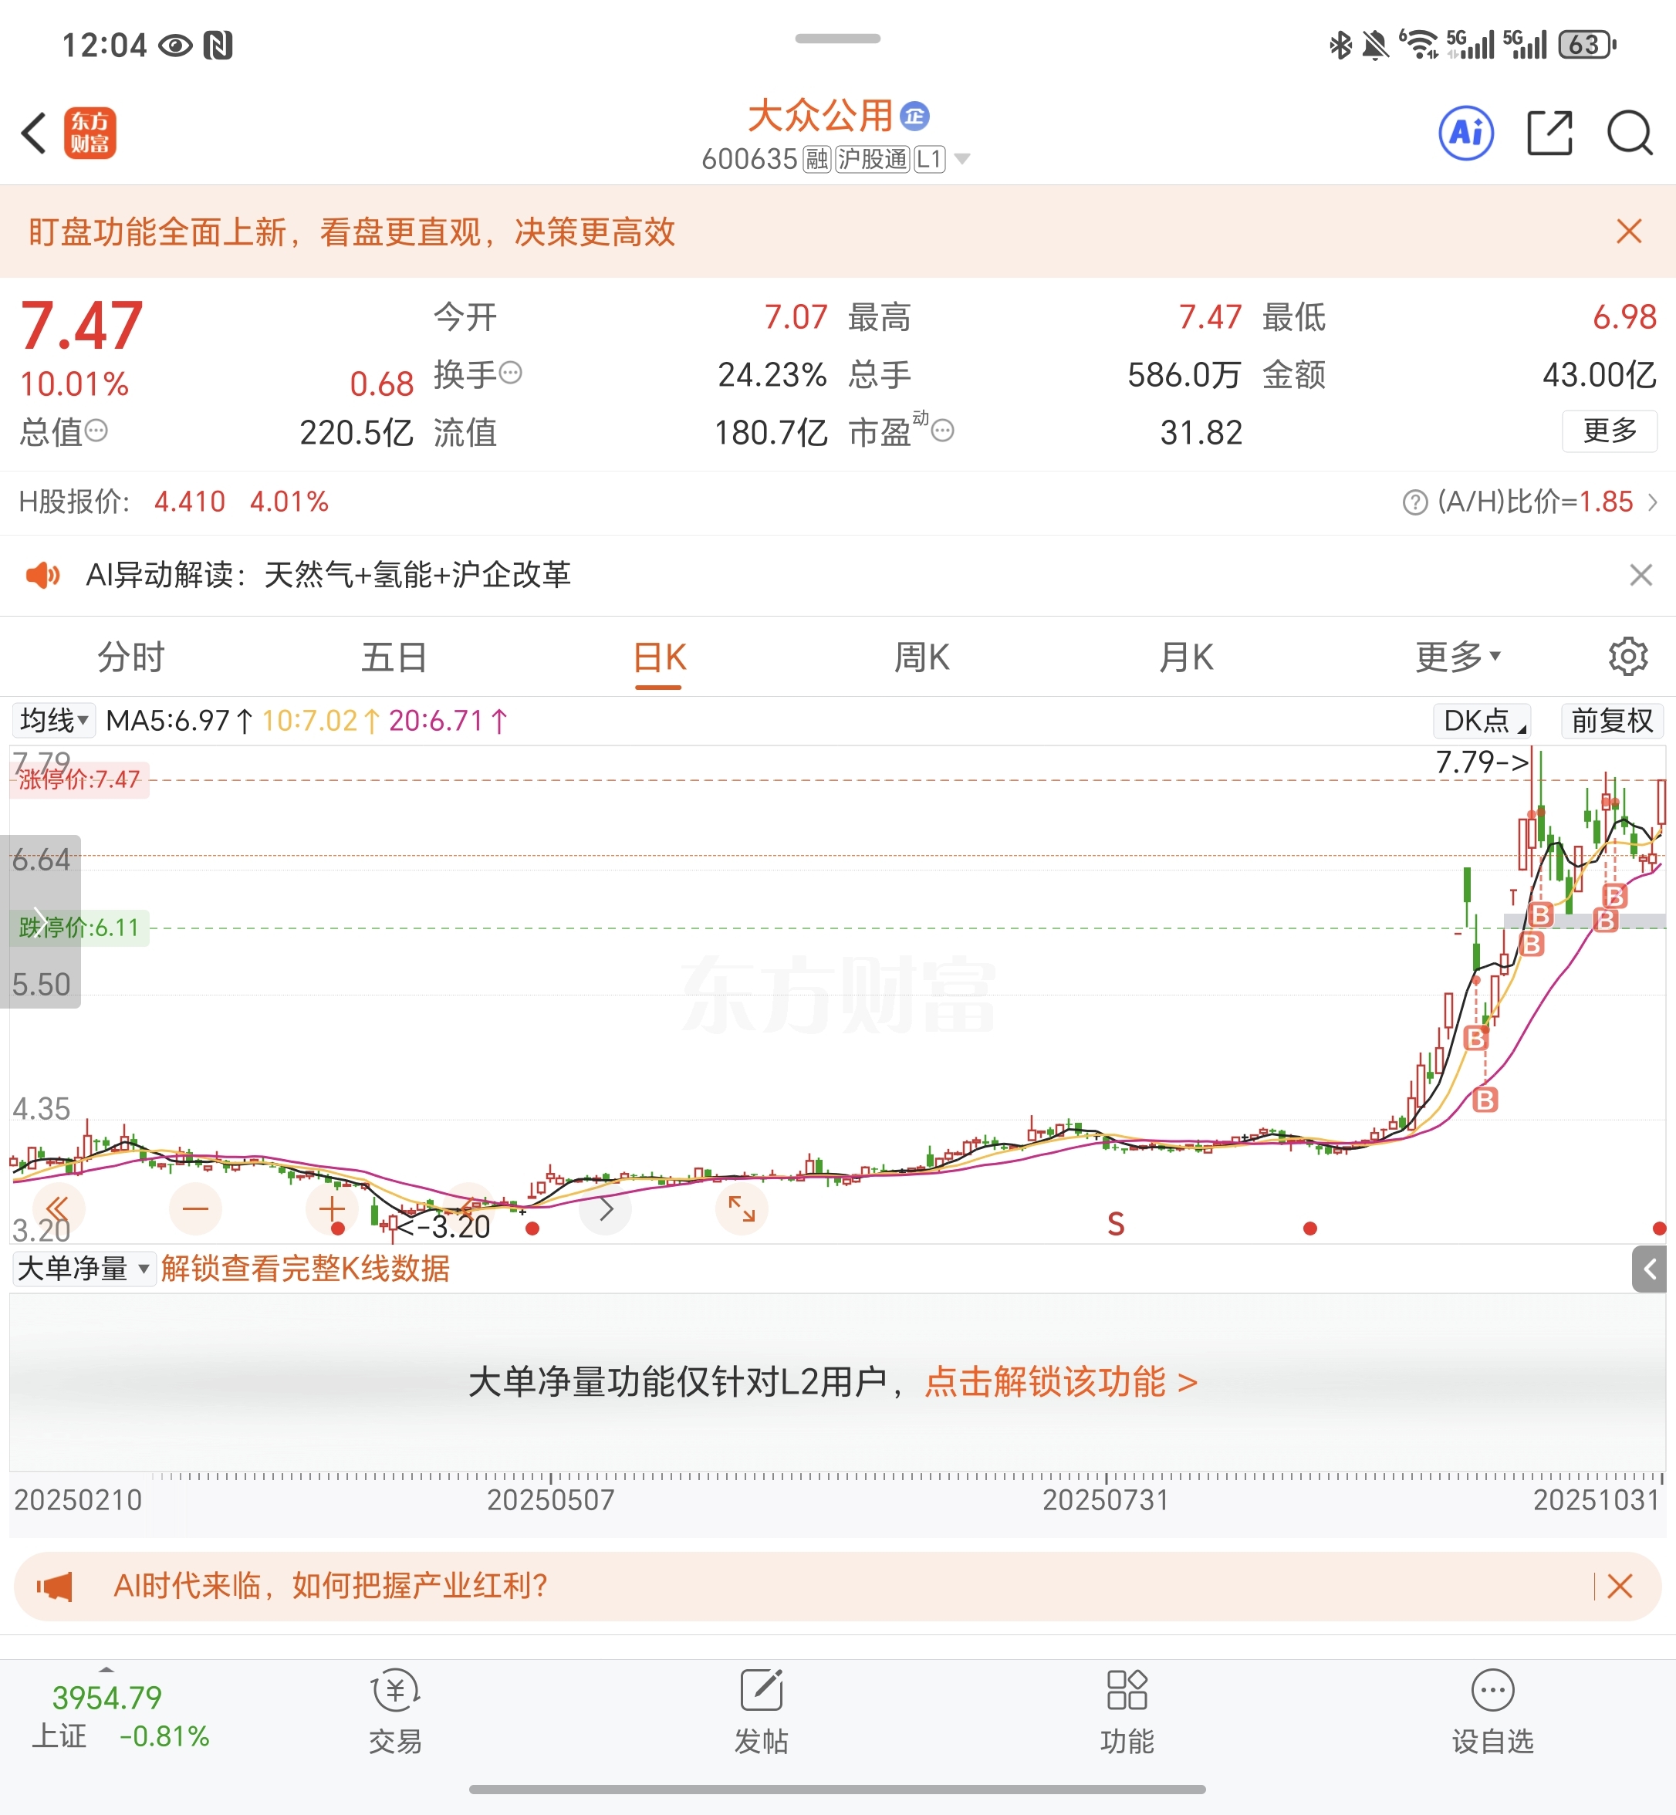Image resolution: width=1676 pixels, height=1815 pixels.
Task: Toggle the DK点 indicator
Action: coord(1482,720)
